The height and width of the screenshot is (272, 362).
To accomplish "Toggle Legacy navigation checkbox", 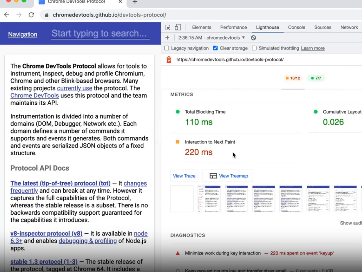I will click(x=166, y=48).
